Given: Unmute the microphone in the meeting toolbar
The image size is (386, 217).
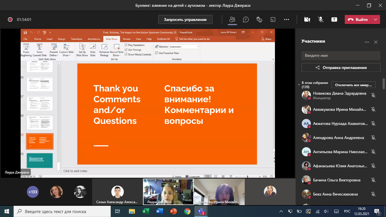Looking at the screenshot, I should click(x=321, y=19).
